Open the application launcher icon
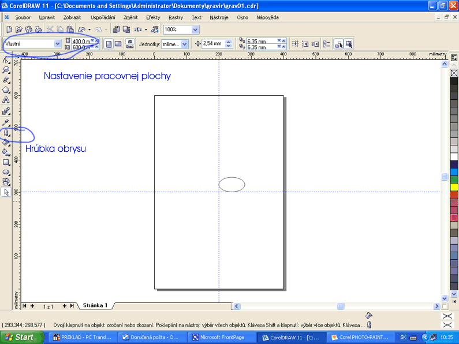The width and height of the screenshot is (459, 344). (138, 29)
